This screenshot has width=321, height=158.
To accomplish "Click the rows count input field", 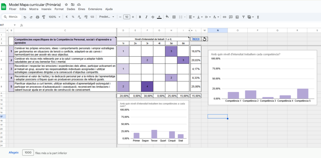I will pyautogui.click(x=28, y=153).
